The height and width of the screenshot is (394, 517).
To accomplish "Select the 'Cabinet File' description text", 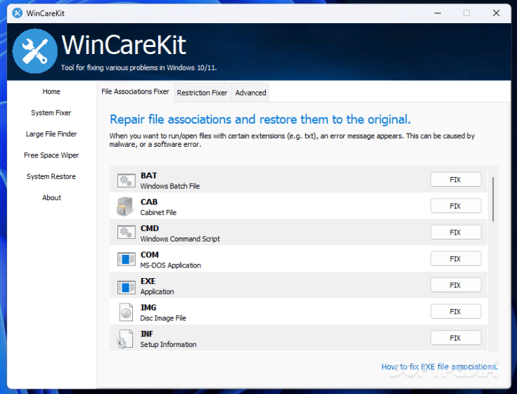I will click(x=158, y=212).
